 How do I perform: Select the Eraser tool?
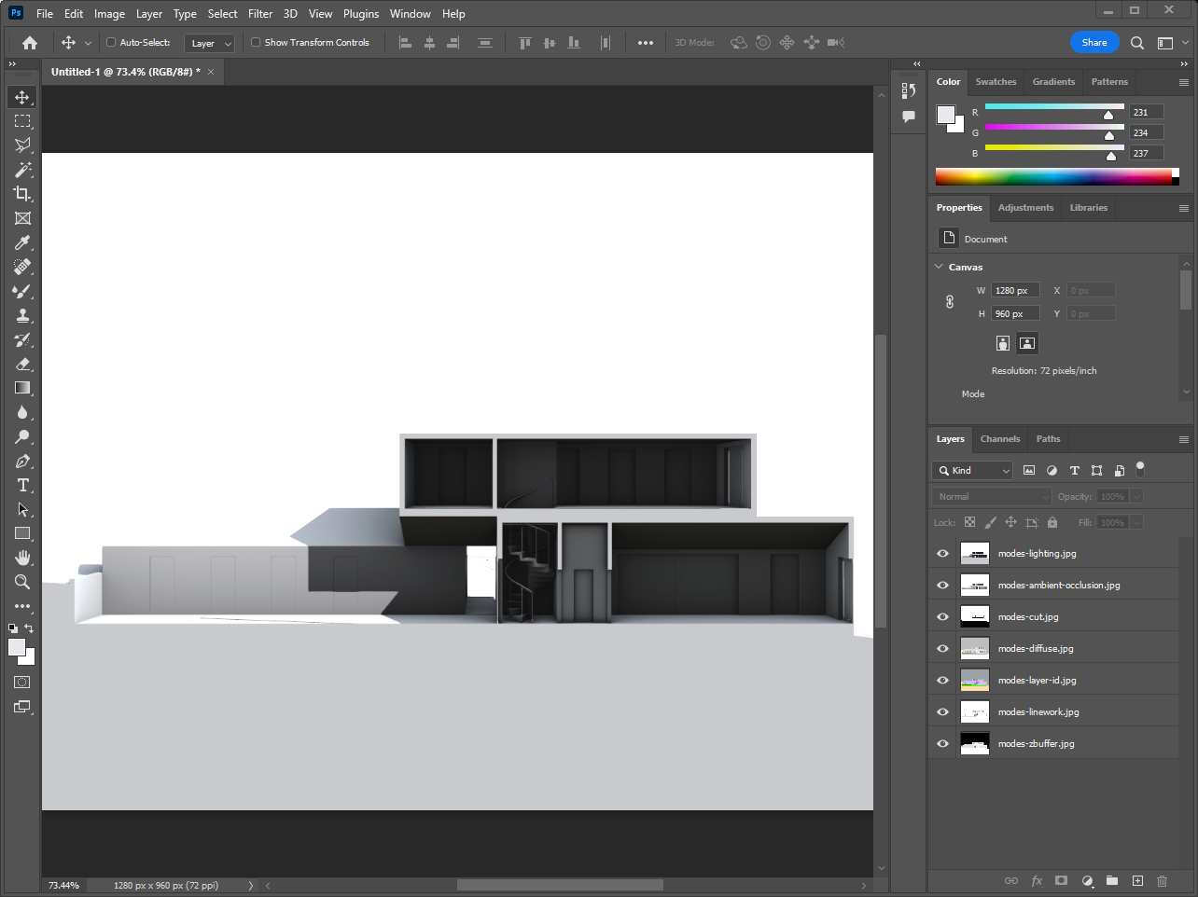(x=22, y=364)
